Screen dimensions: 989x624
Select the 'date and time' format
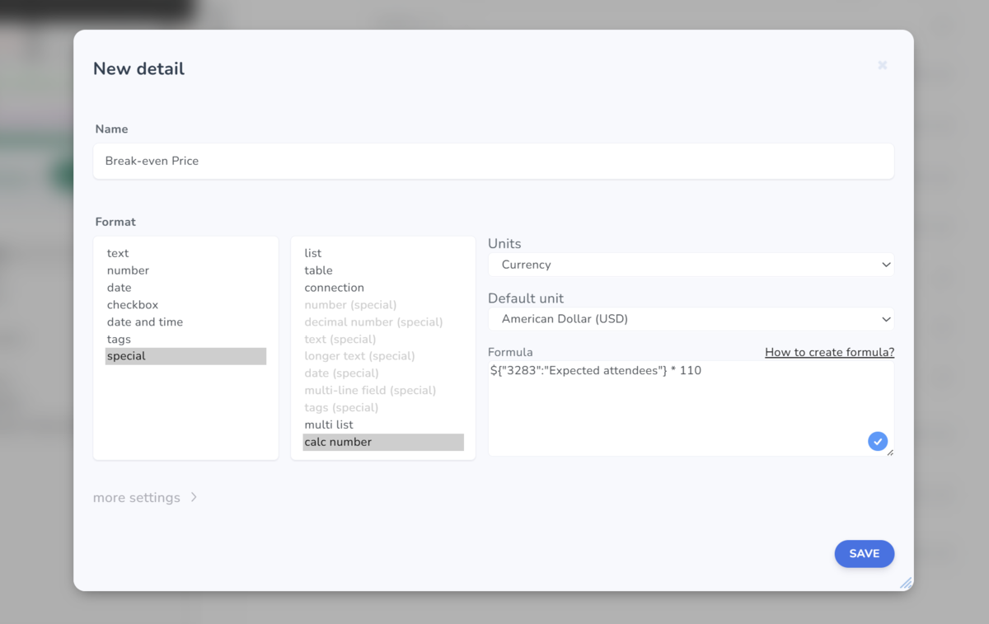144,321
